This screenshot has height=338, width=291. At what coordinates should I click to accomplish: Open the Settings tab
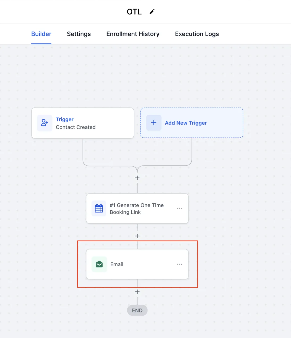click(x=79, y=34)
